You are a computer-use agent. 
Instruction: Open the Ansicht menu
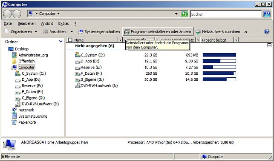point(47,23)
